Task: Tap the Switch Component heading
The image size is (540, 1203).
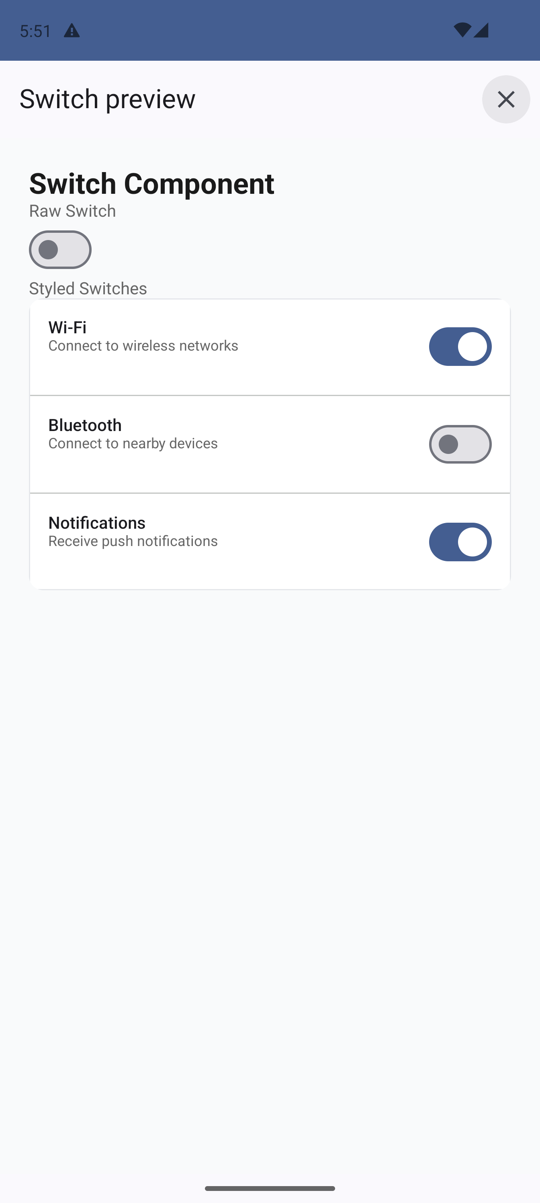Action: [152, 183]
